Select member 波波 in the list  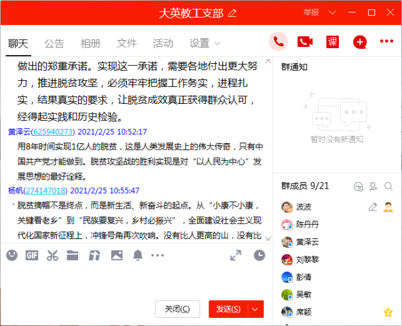coord(337,207)
